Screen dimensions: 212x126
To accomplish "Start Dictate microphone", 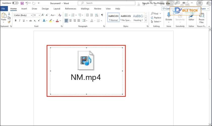I will click(x=169, y=16).
